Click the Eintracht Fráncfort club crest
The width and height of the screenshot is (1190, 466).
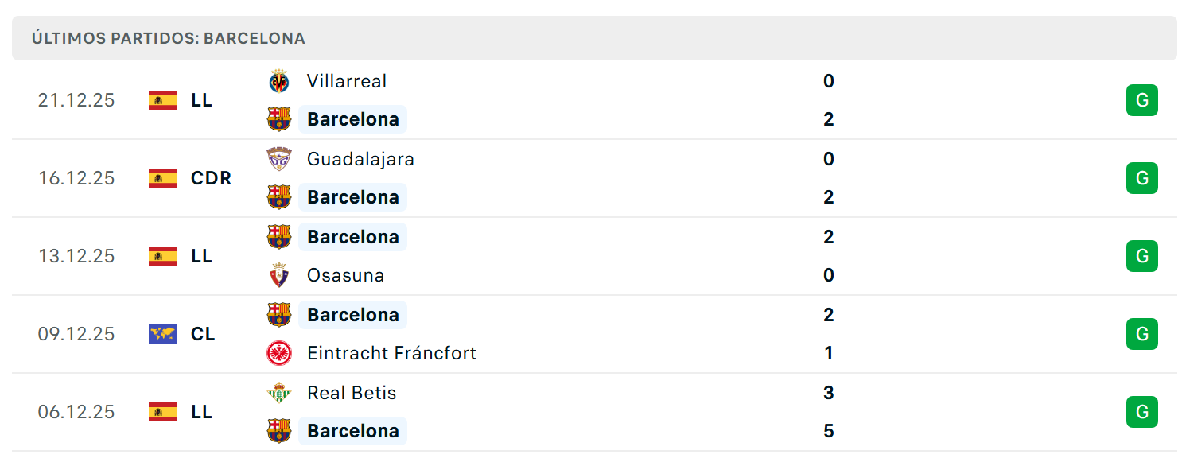click(279, 353)
